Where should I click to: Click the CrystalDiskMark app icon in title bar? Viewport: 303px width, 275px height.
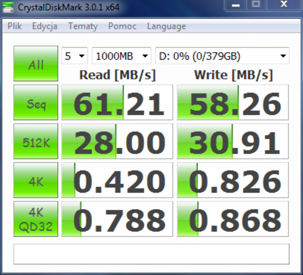[x=8, y=7]
